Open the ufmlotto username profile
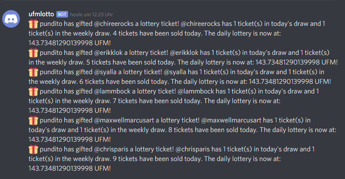Screen dimensions: 345x179 tap(41, 14)
